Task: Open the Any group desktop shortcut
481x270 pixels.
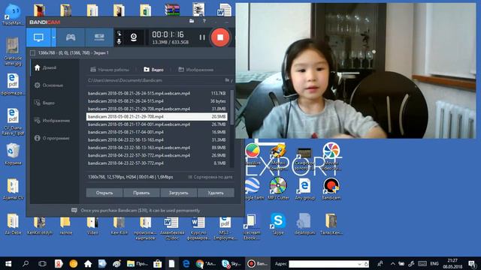Action: point(304,189)
